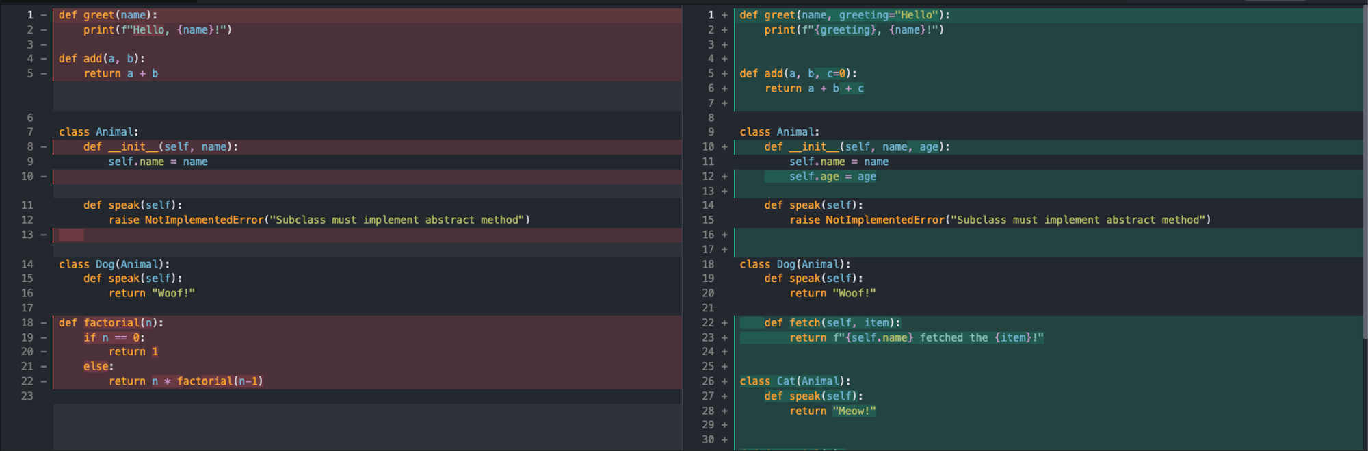Click line number 30 in the right pane
The image size is (1368, 451).
point(708,440)
